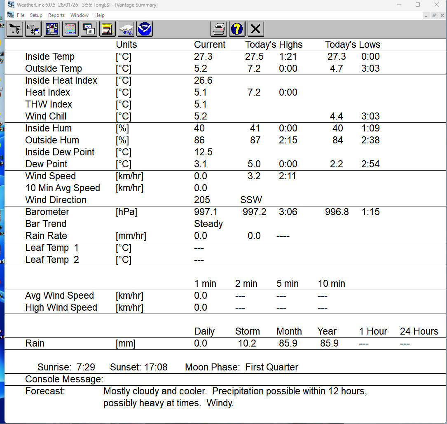Print the summary using the printer icon
The width and height of the screenshot is (447, 424).
(x=219, y=29)
